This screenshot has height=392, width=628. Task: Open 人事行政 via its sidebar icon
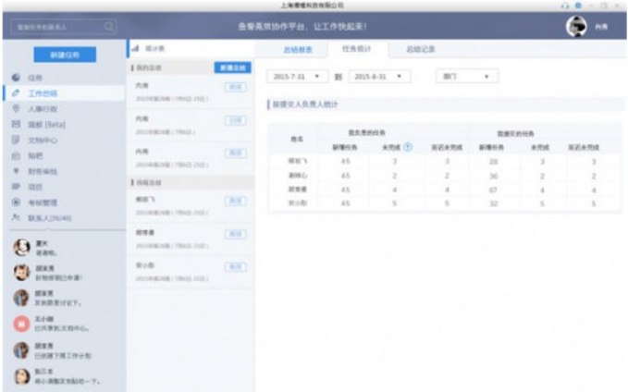pos(17,109)
